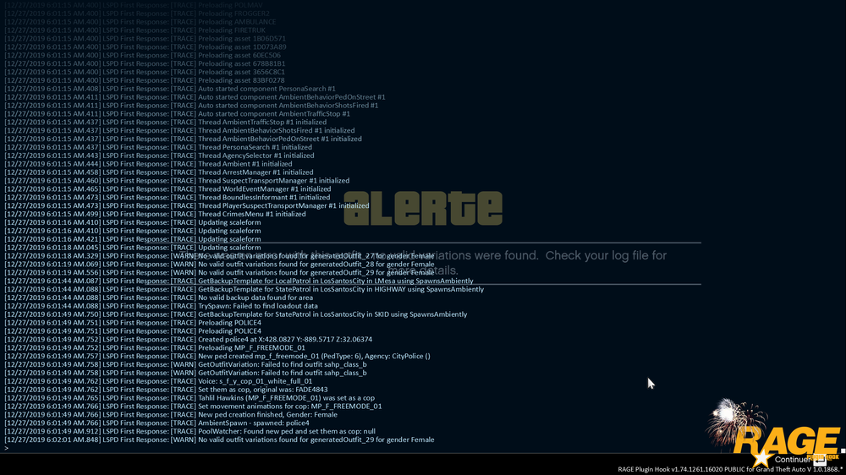Select 'Auto started component PersonaSearch #1' line

[170, 89]
